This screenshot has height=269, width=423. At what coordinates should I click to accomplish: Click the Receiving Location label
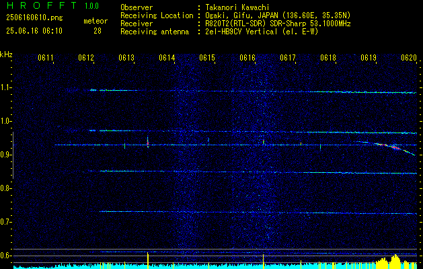(157, 15)
